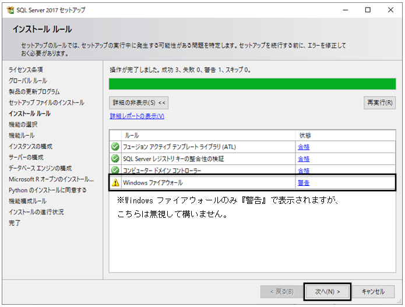
Task: Click green check icon for SQL Server レジストリ row
Action: [x=115, y=158]
